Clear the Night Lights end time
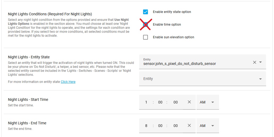Viewport: 274px width, 137px height. point(189,126)
